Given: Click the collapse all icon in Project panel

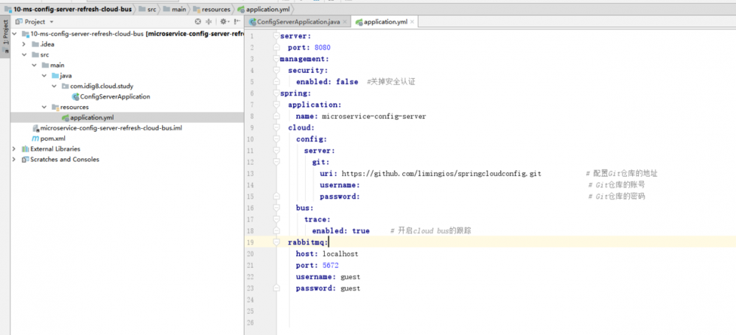Looking at the screenshot, I should coord(208,22).
